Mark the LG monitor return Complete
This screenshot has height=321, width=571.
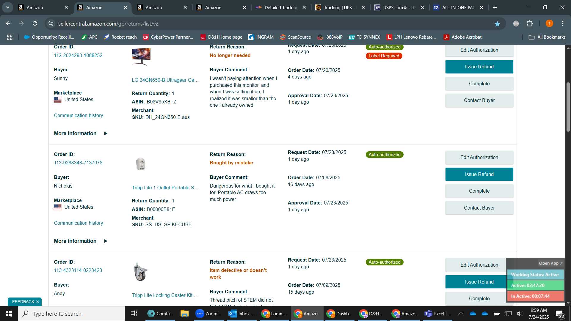click(479, 84)
